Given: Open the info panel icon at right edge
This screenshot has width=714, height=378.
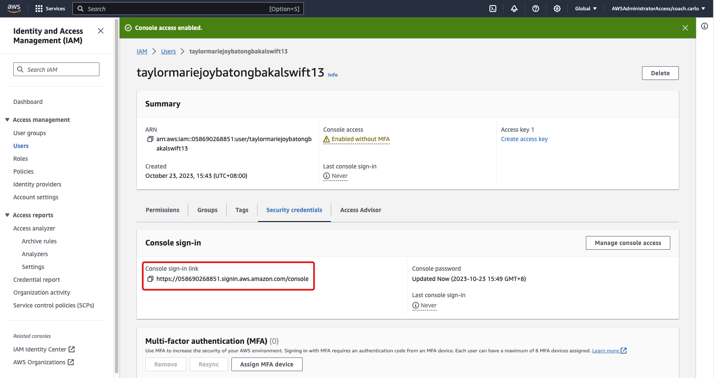Looking at the screenshot, I should [705, 27].
